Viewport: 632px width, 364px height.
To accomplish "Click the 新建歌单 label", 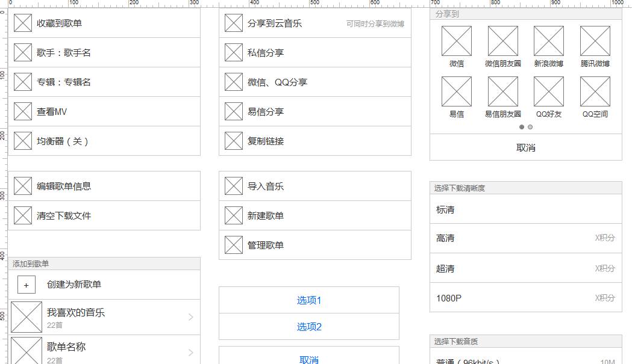I will pos(266,215).
